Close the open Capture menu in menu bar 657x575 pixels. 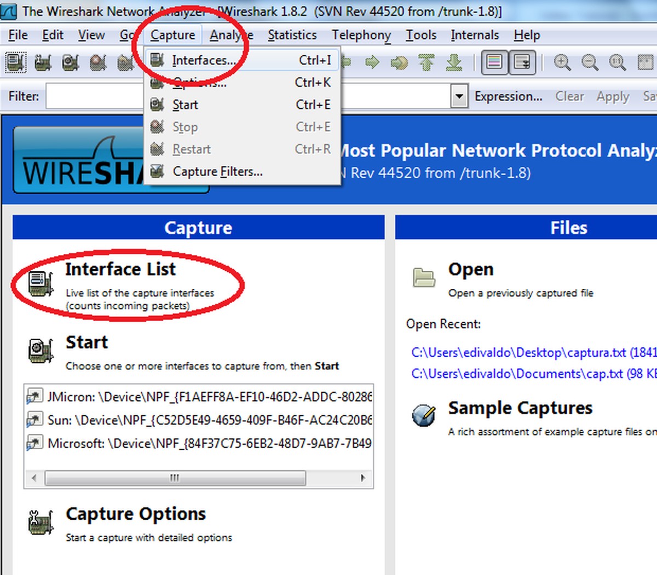[x=172, y=35]
